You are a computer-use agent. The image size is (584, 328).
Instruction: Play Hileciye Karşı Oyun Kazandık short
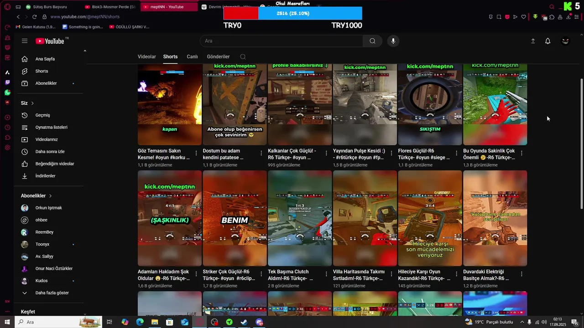pos(430,218)
